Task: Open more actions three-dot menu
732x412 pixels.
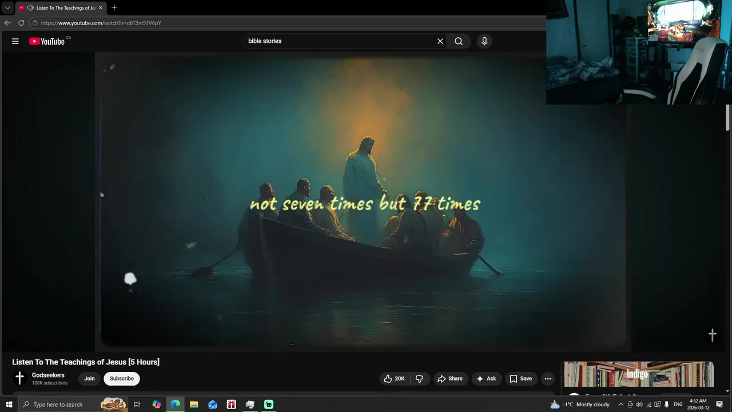Action: pos(548,379)
